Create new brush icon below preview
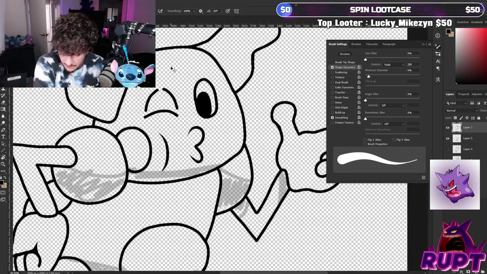Image resolution: width=487 pixels, height=274 pixels. 423,177
